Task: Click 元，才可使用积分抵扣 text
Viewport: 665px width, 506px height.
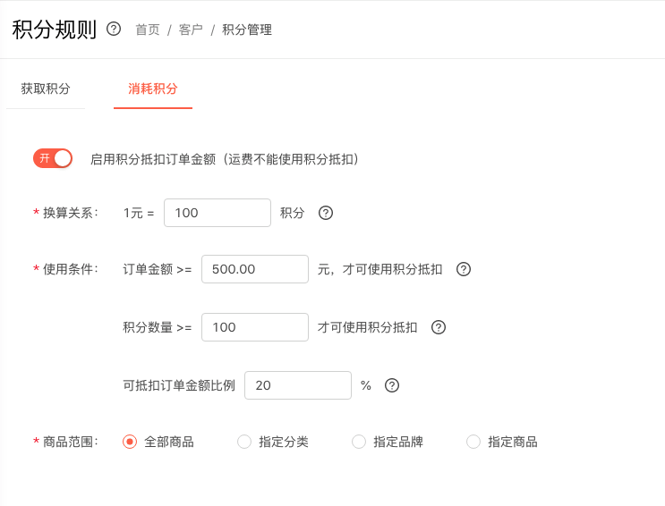Action: [x=380, y=269]
